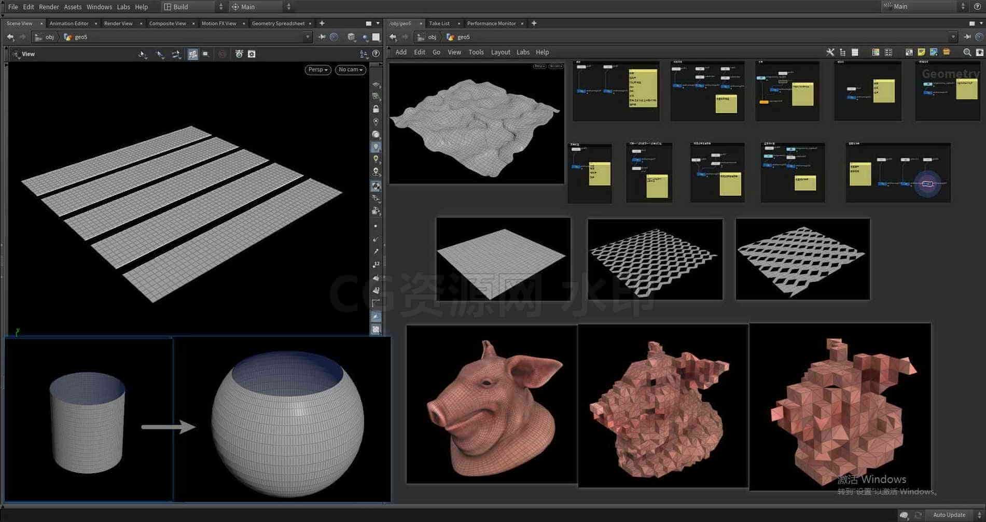Image resolution: width=986 pixels, height=522 pixels.
Task: Switch network editor to tree view icon
Action: pyautogui.click(x=842, y=52)
